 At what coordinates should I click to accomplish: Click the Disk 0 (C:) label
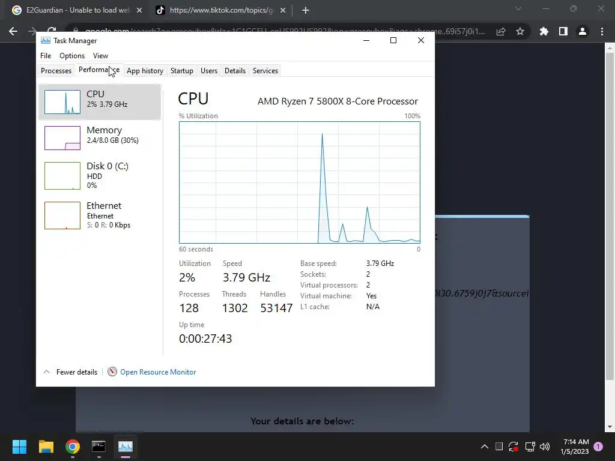(108, 166)
